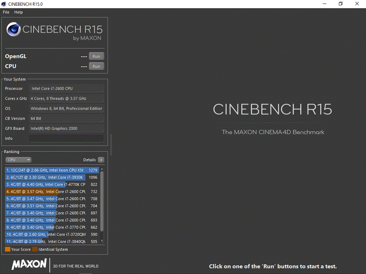This screenshot has width=366, height=274.
Task: Close the Cinebench R15.0 window
Action: [357, 4]
